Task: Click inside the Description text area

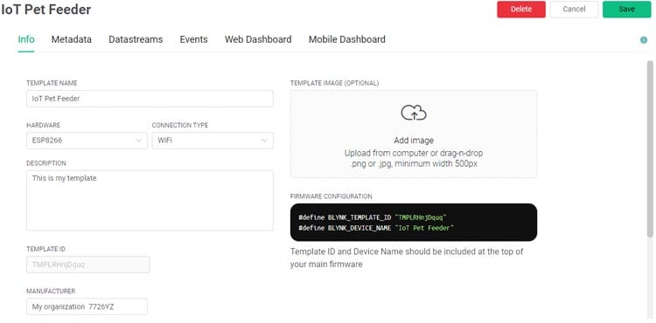Action: [x=150, y=200]
